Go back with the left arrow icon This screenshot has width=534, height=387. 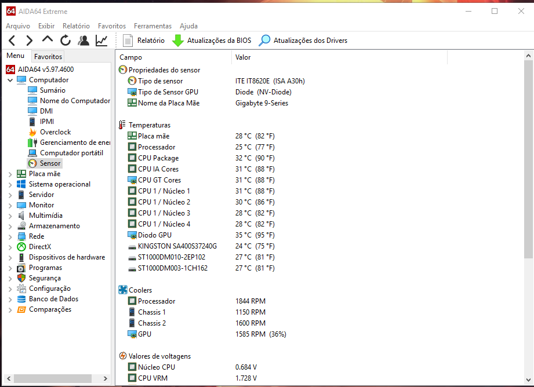click(x=12, y=41)
